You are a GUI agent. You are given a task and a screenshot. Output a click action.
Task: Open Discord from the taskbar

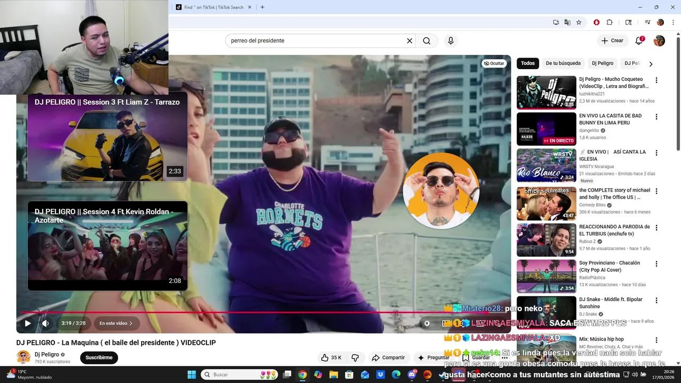[x=412, y=374]
